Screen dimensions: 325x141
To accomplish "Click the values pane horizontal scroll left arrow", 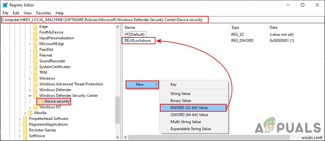I will (125, 137).
